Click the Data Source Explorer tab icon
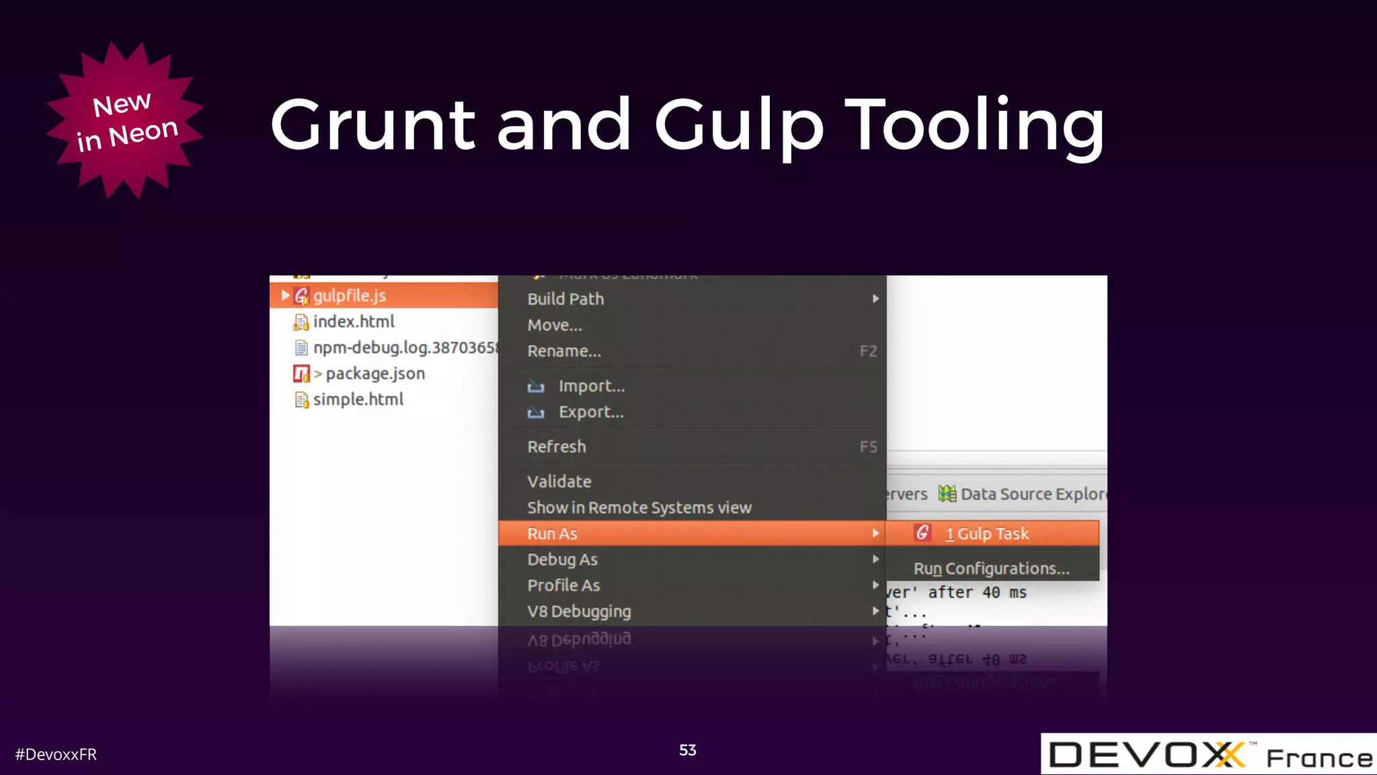The height and width of the screenshot is (775, 1377). click(x=947, y=494)
